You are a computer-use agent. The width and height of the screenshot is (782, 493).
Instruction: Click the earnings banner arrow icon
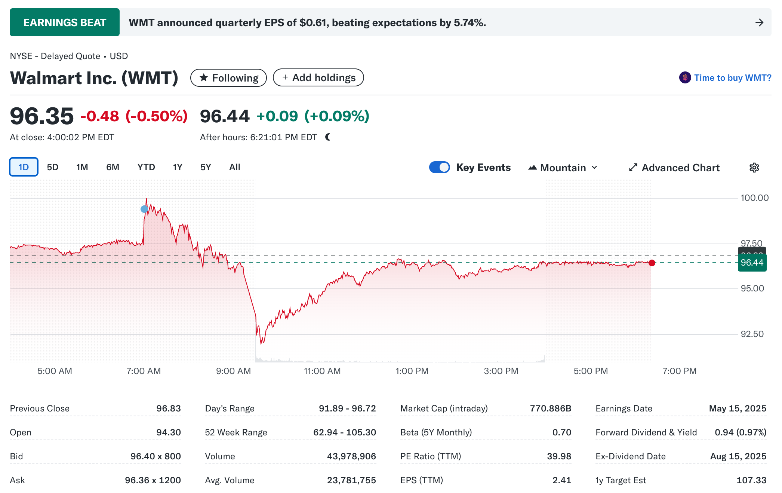pos(759,22)
